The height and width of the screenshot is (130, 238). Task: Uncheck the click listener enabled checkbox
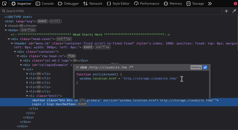[x=205, y=67]
